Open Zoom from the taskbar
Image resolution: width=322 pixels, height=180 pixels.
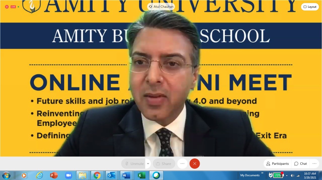point(68,175)
